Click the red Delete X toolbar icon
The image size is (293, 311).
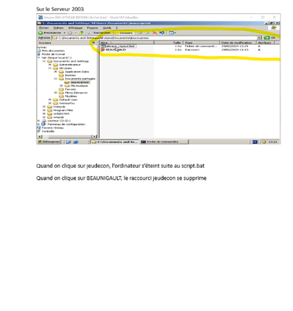(154, 32)
